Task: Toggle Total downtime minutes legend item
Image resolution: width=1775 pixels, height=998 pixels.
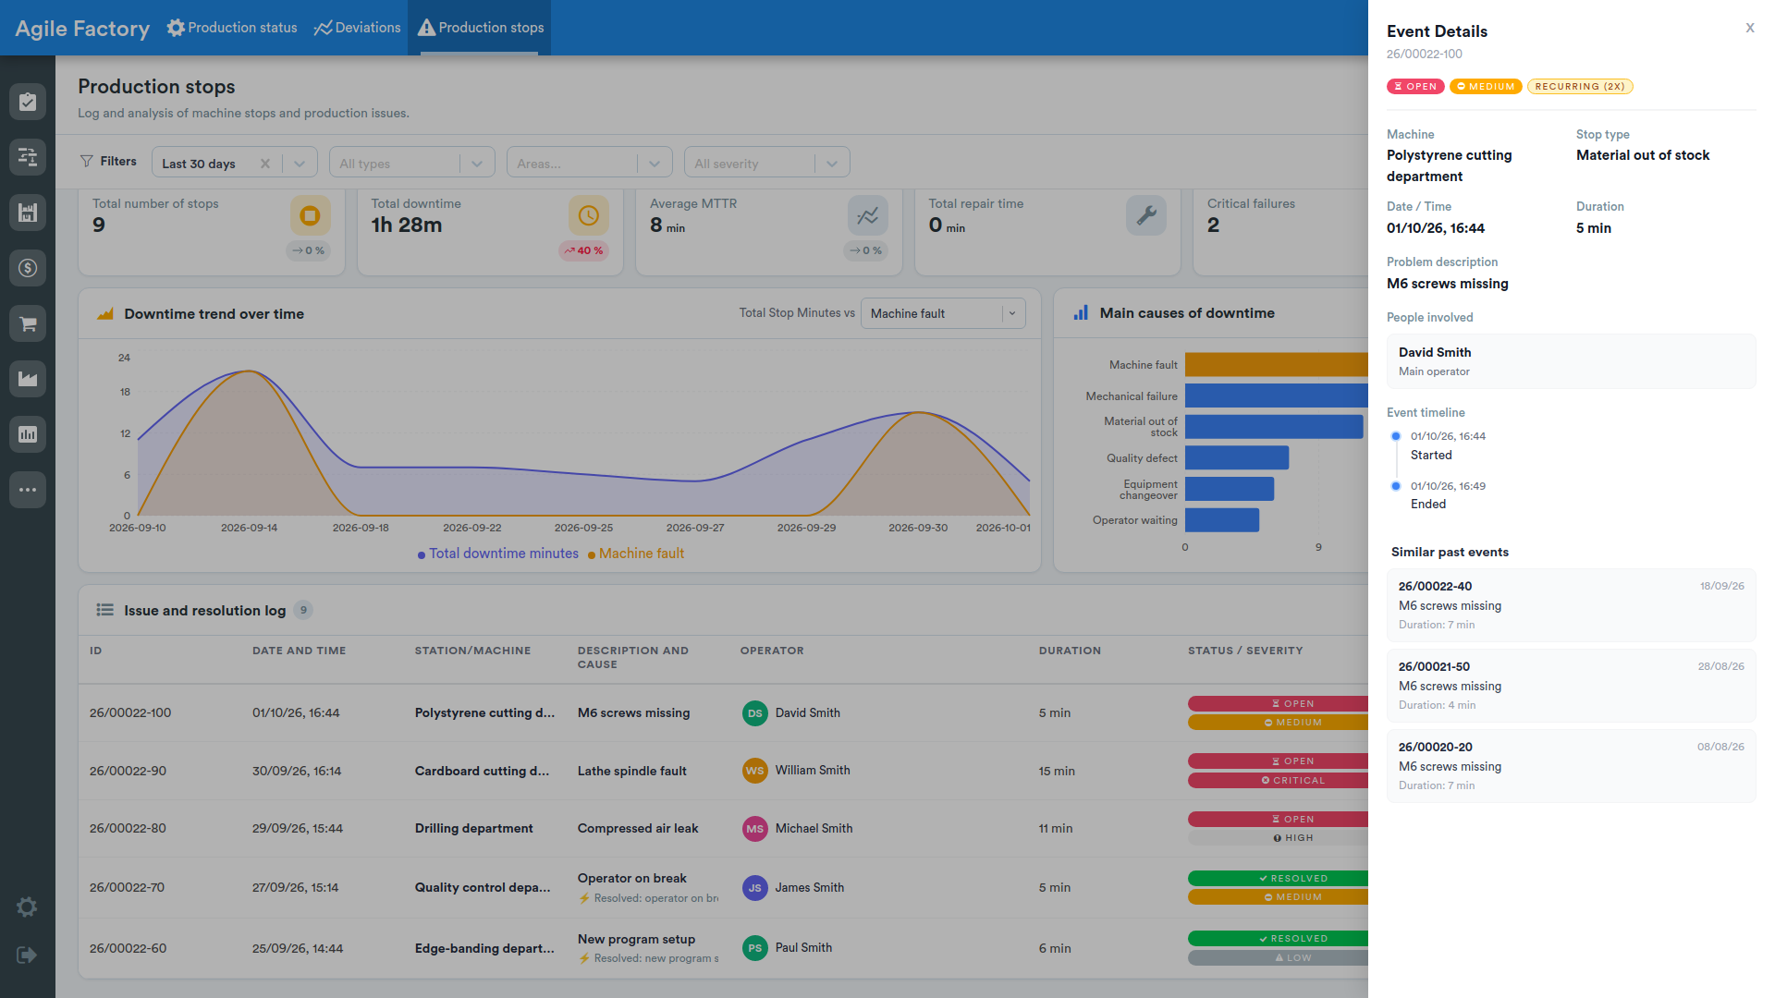Action: pos(498,554)
